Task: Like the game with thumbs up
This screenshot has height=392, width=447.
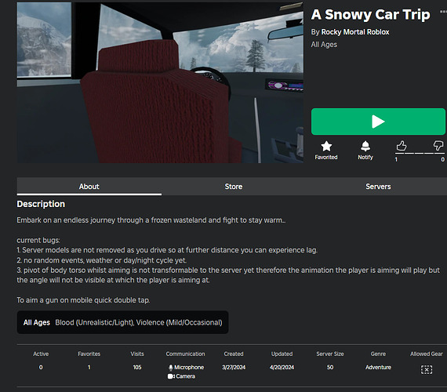Action: click(x=402, y=146)
